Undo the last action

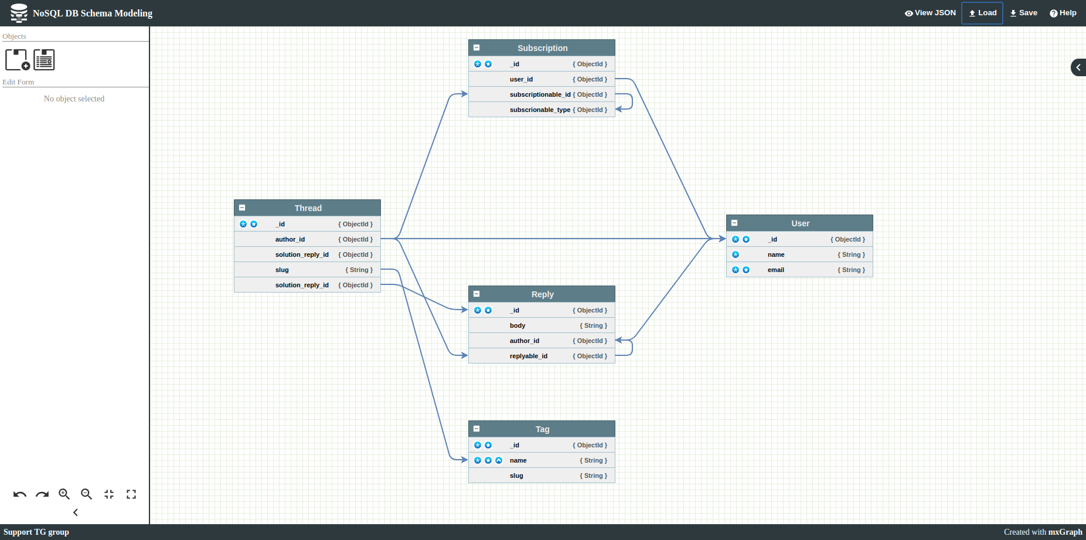coord(20,494)
